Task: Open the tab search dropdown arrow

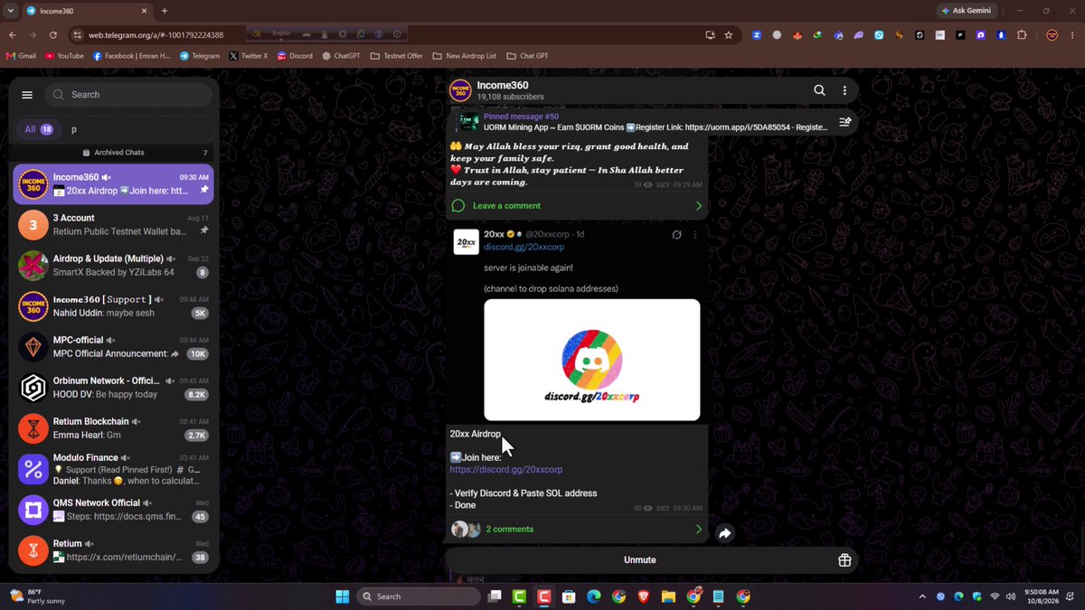Action: tap(10, 11)
